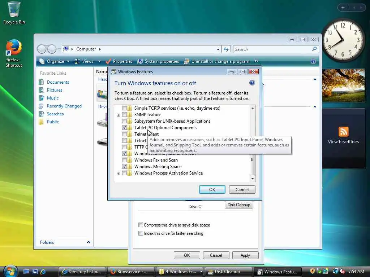370x277 pixels.
Task: Open Music in Favorite Links
Action: point(52,98)
